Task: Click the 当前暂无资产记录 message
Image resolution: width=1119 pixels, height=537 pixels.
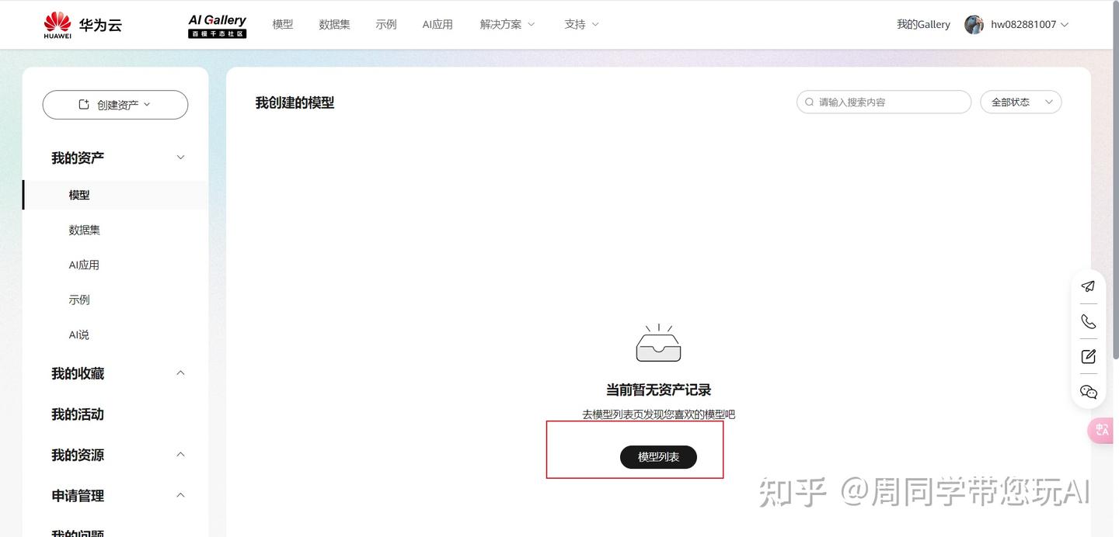Action: [658, 390]
